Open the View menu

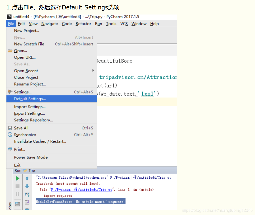pyautogui.click(x=33, y=24)
